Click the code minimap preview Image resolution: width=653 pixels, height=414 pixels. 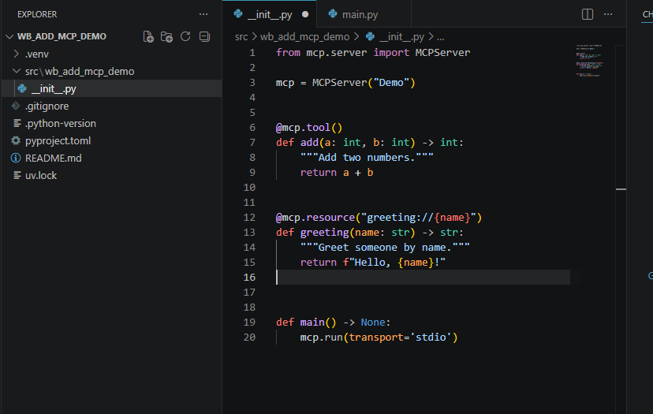[589, 61]
